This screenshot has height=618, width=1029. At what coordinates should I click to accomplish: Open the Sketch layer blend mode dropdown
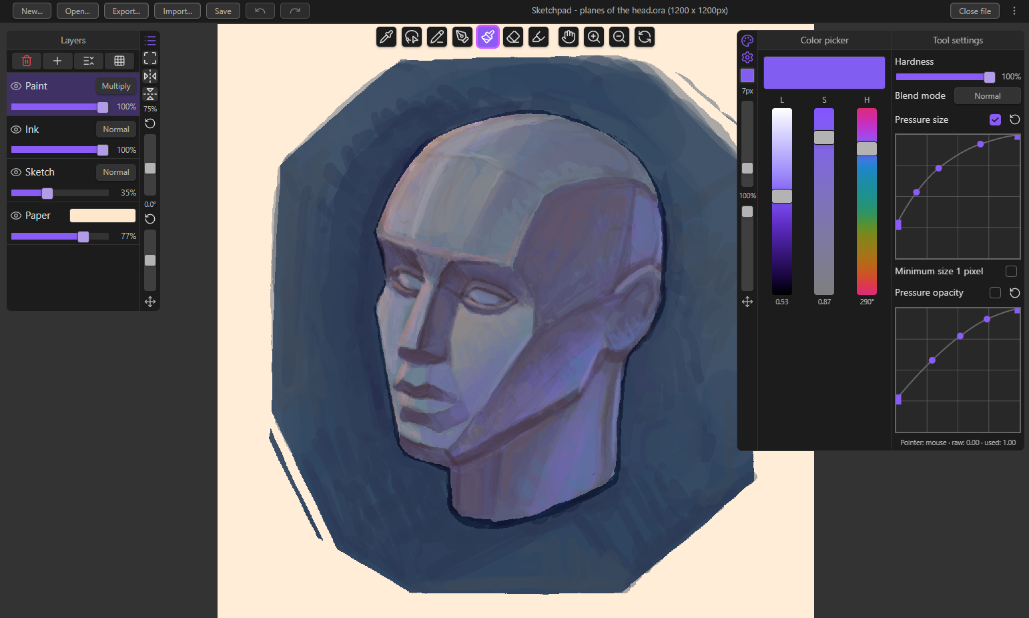(x=116, y=172)
